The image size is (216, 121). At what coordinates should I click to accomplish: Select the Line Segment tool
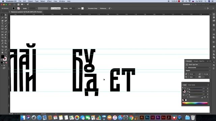[6, 24]
